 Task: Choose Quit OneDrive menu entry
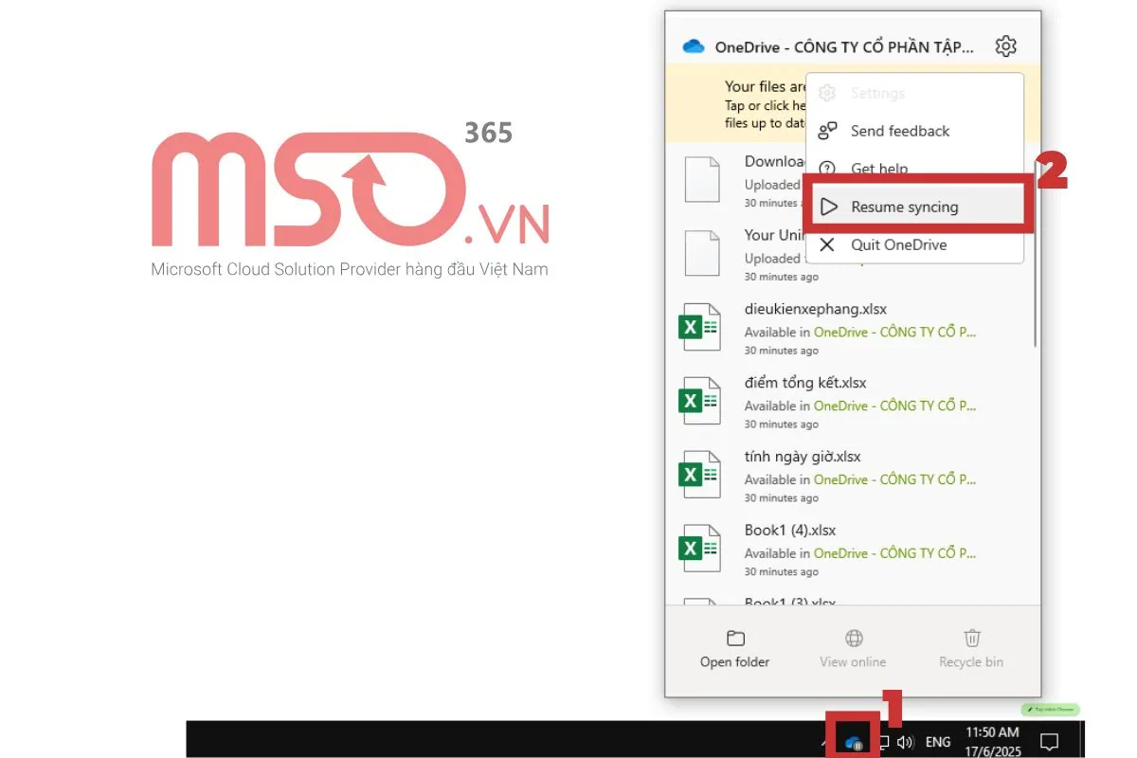(898, 244)
